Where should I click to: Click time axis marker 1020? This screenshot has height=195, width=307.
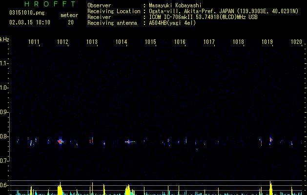click(296, 42)
